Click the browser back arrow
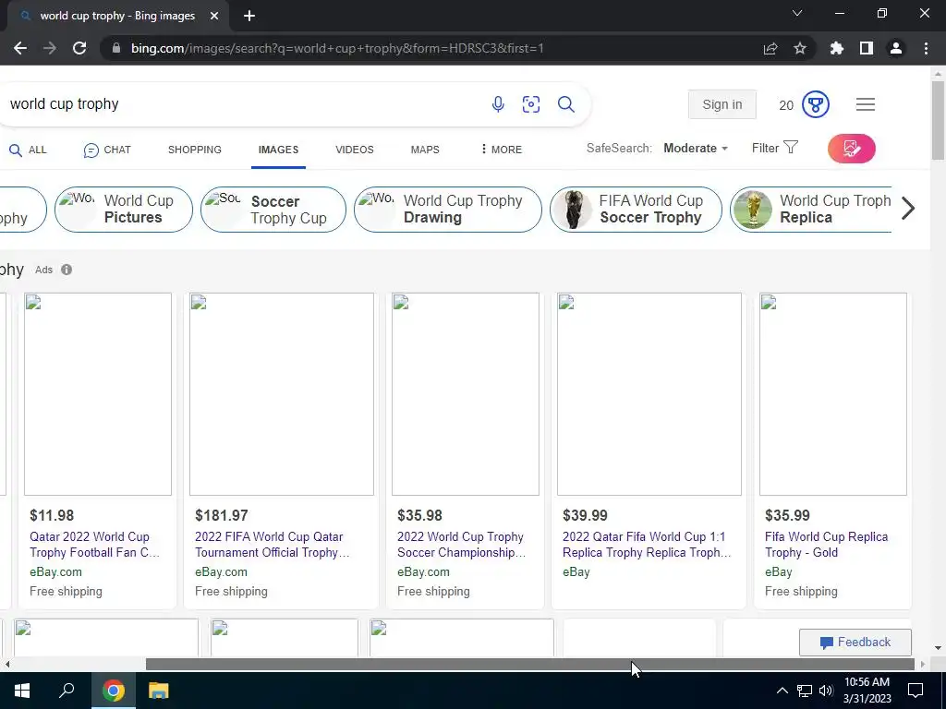The width and height of the screenshot is (946, 709). coord(20,48)
